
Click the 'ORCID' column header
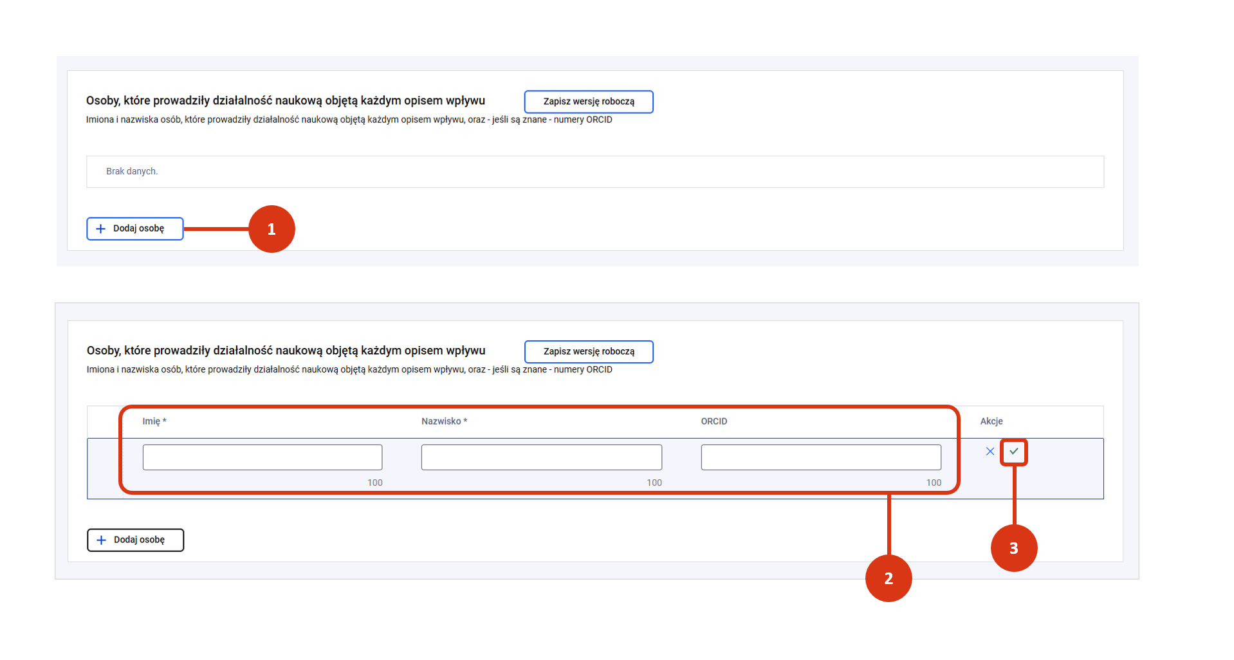point(714,421)
